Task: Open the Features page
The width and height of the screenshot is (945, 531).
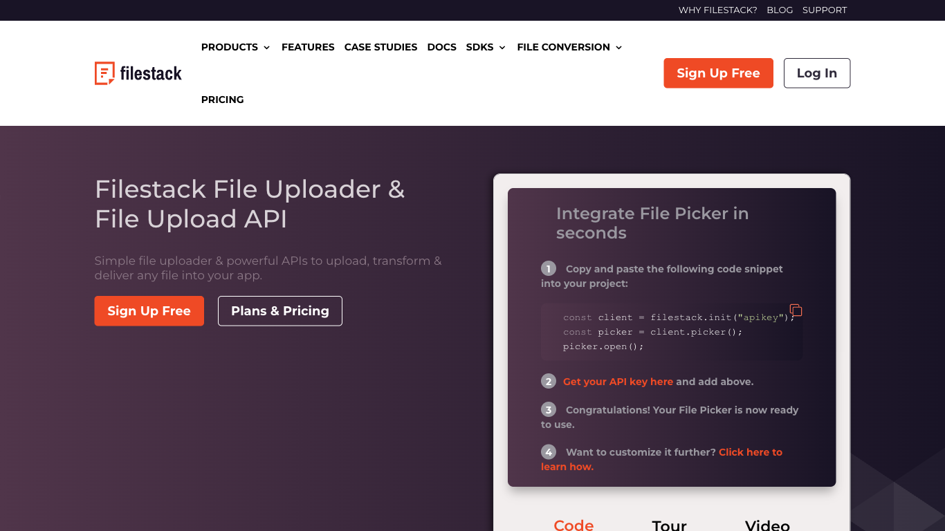Action: coord(308,47)
